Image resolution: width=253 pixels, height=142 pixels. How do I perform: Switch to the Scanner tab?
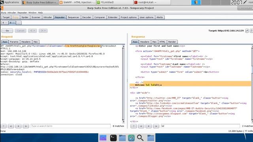(x=36, y=17)
